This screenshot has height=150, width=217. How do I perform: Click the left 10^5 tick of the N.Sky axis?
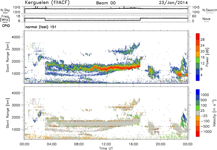tap(17, 7)
